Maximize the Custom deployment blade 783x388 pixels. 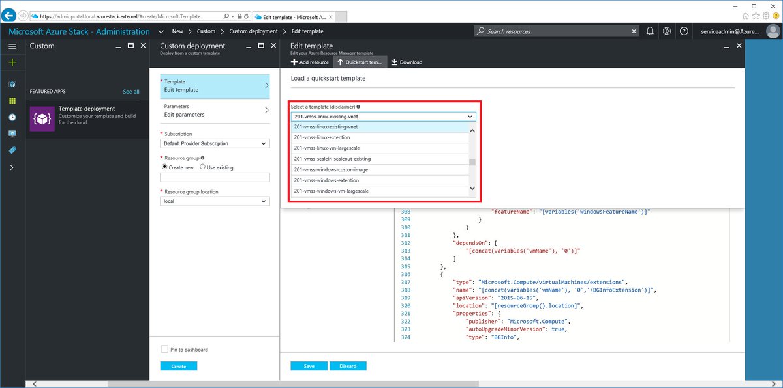pyautogui.click(x=261, y=46)
